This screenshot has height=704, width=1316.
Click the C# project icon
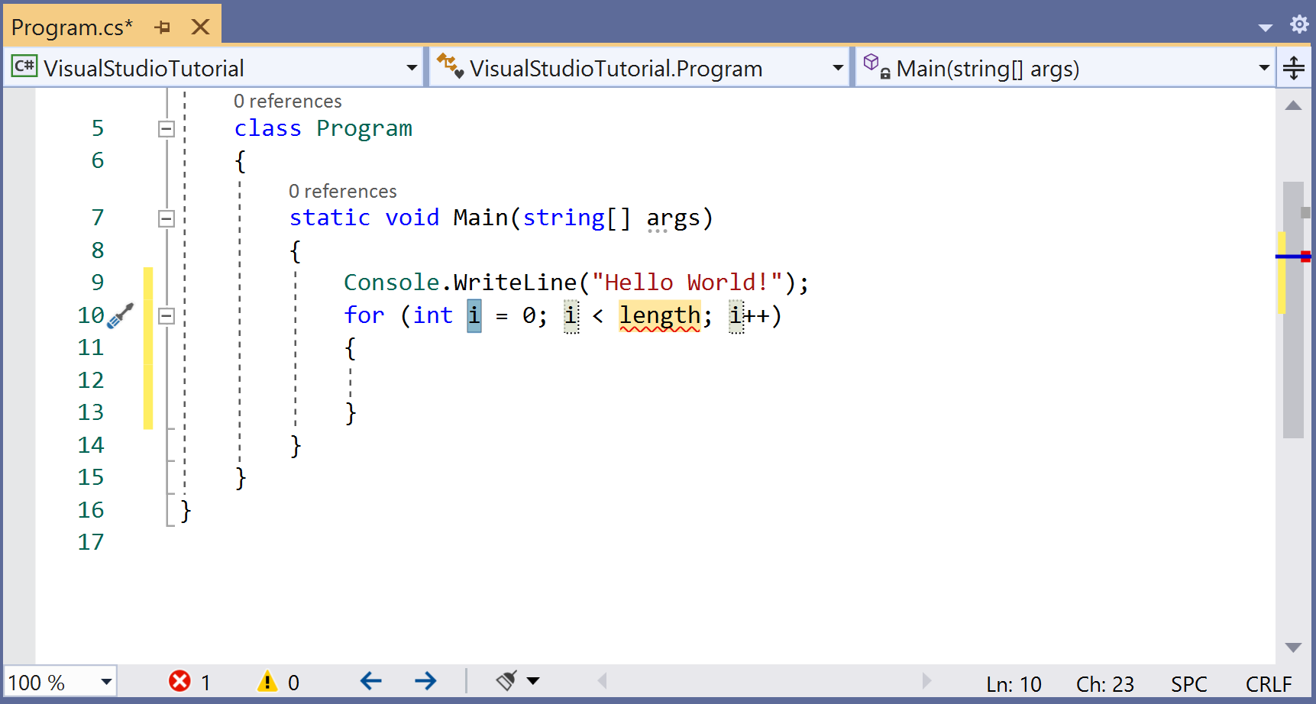[24, 66]
